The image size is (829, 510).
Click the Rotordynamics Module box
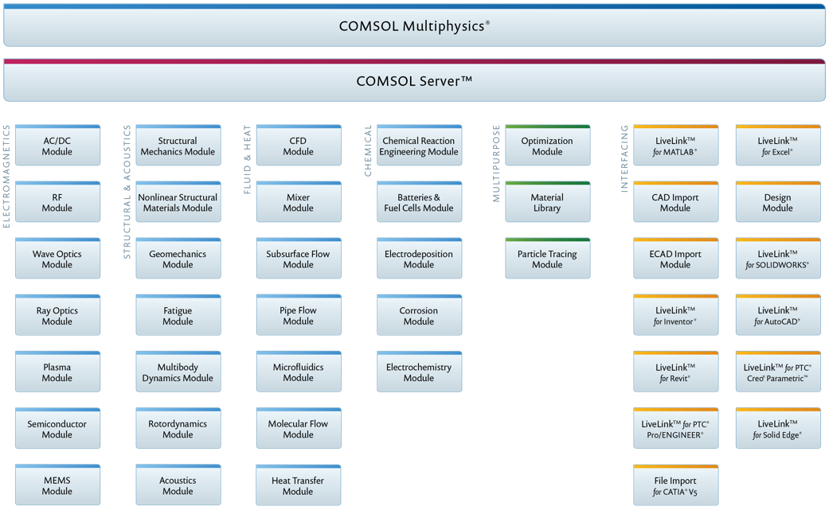(x=178, y=428)
